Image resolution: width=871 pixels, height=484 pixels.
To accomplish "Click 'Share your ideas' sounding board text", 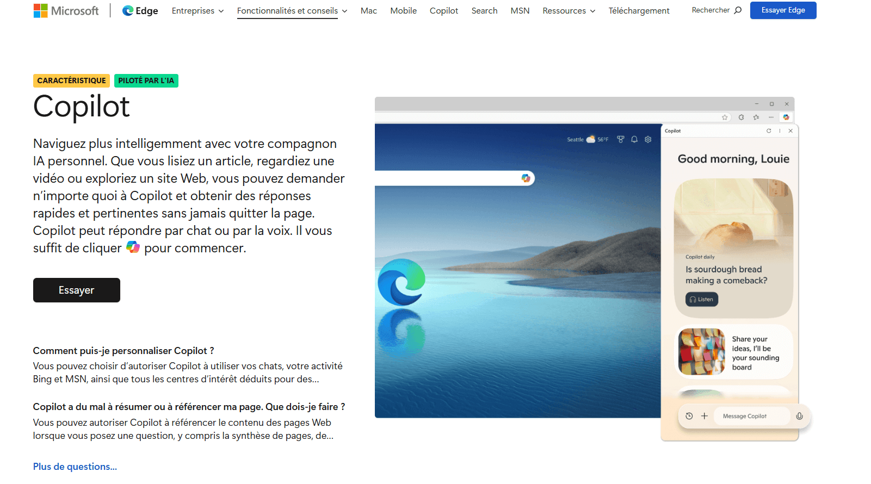I will click(756, 353).
